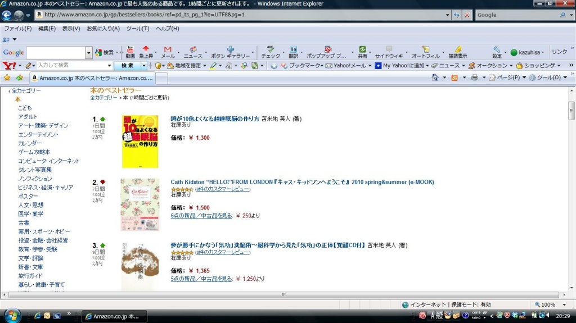Screen dimensions: 576x323
Task: Open the ファイル(F) menu
Action: click(18, 28)
